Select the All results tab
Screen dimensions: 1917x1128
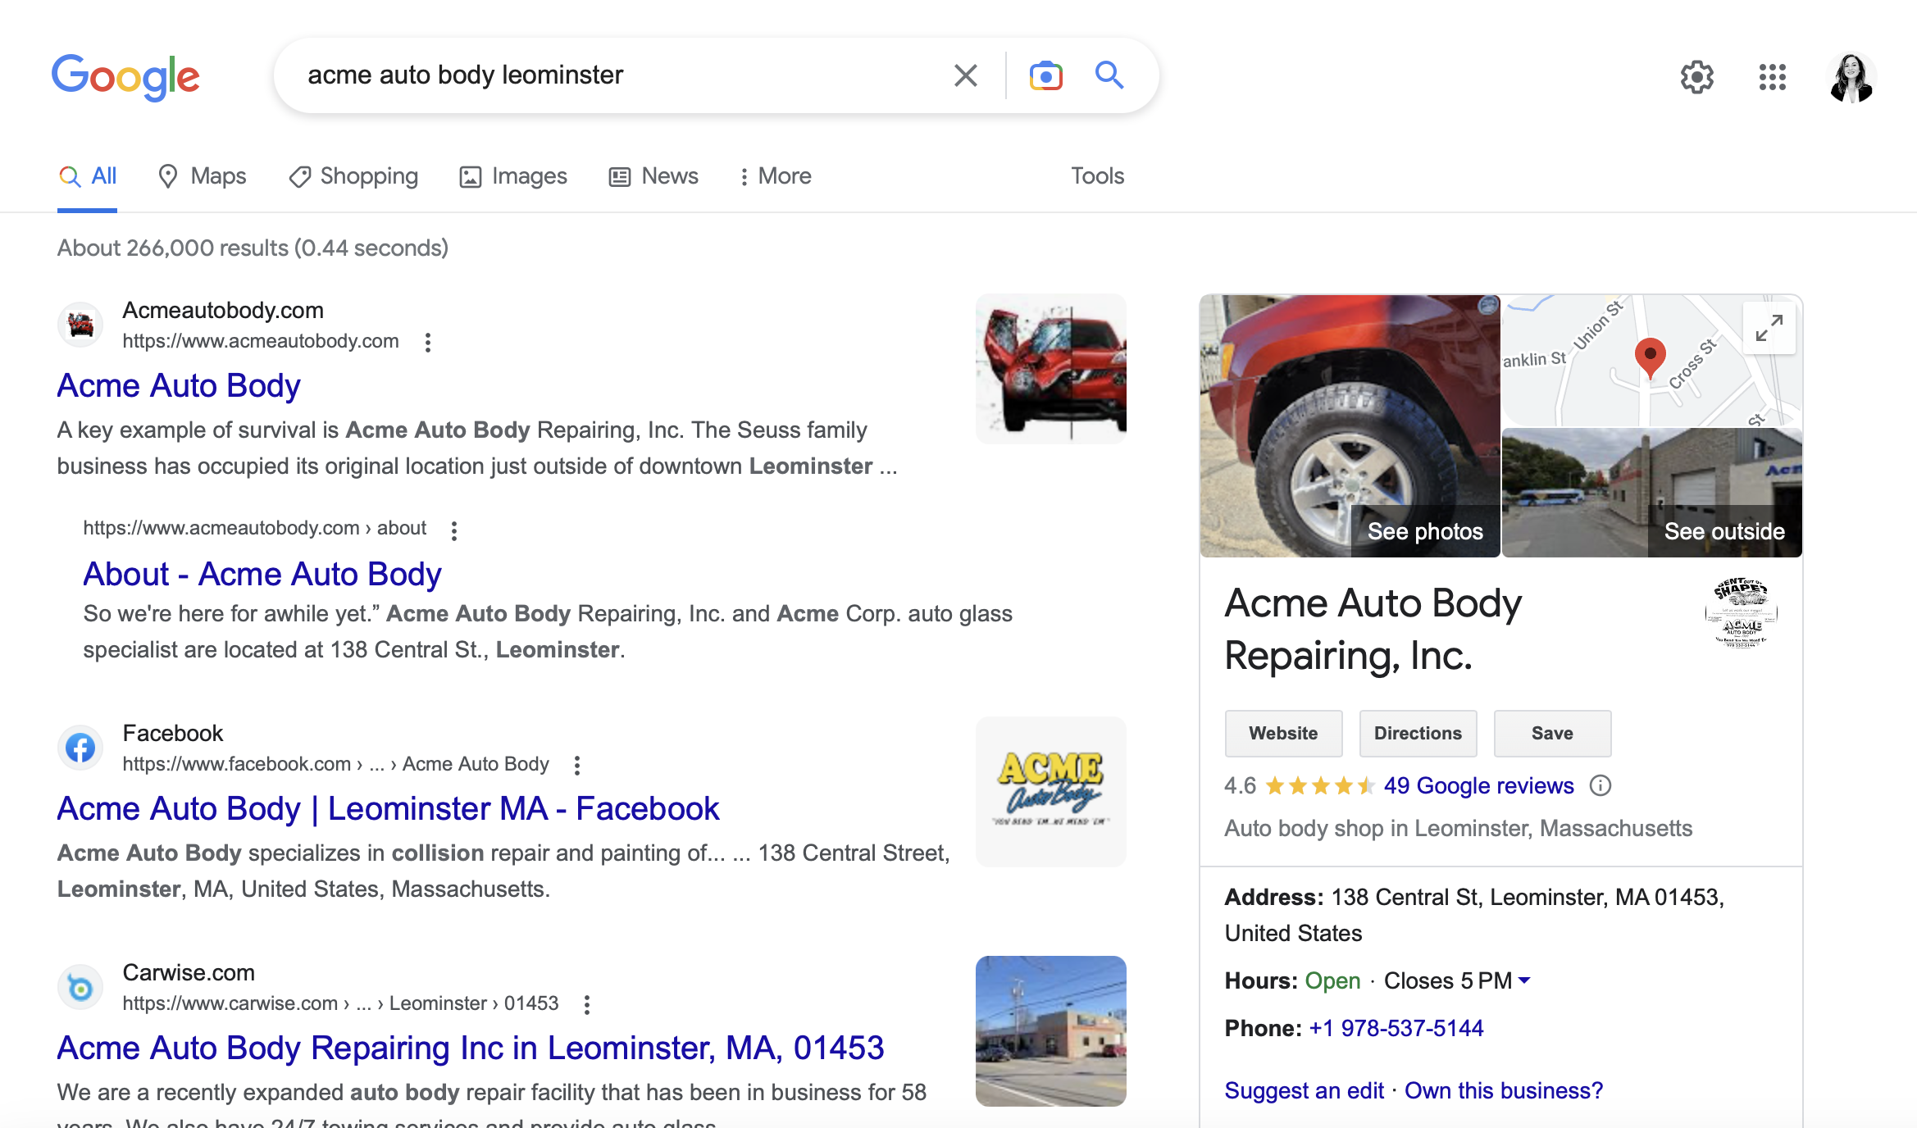88,176
